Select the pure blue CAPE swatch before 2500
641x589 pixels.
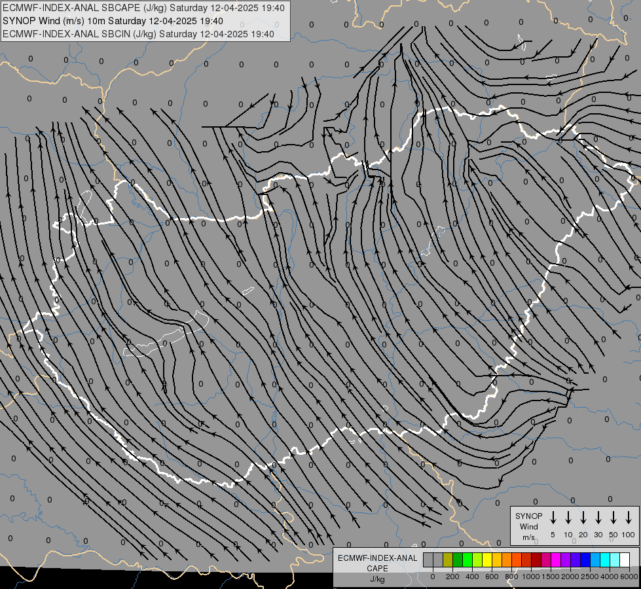585,560
